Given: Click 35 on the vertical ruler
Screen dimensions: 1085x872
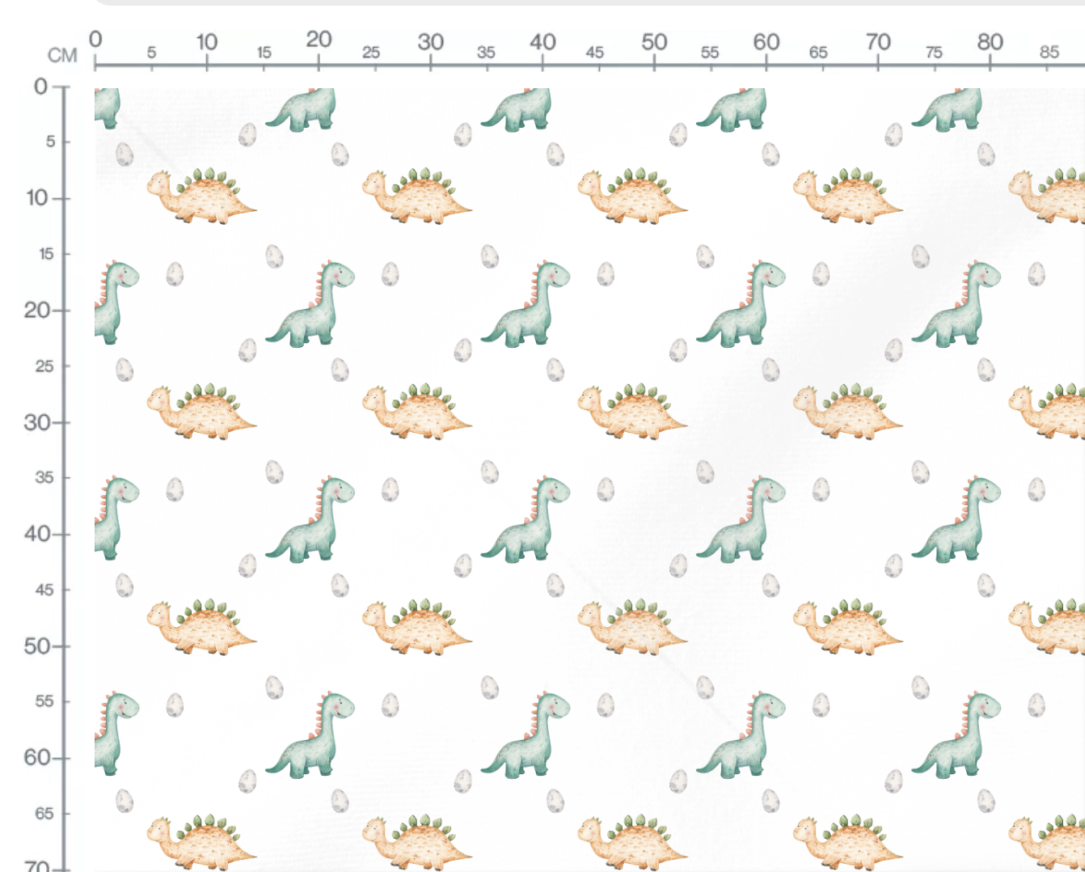Looking at the screenshot, I should point(44,477).
